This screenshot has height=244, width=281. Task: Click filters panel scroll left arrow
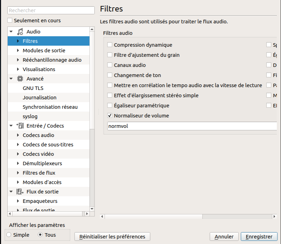coord(102,216)
